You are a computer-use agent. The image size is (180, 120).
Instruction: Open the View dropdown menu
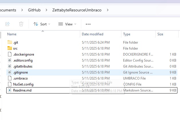coord(67,24)
